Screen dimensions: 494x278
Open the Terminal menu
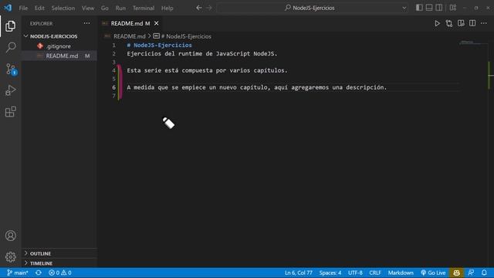point(144,8)
